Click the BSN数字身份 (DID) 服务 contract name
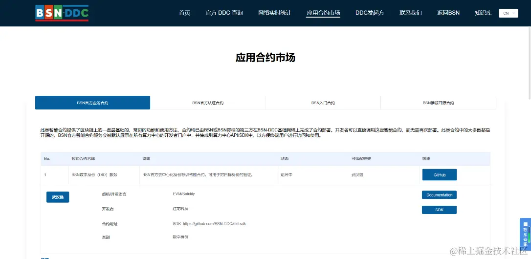Viewport: 531px width, 259px height. [x=94, y=175]
